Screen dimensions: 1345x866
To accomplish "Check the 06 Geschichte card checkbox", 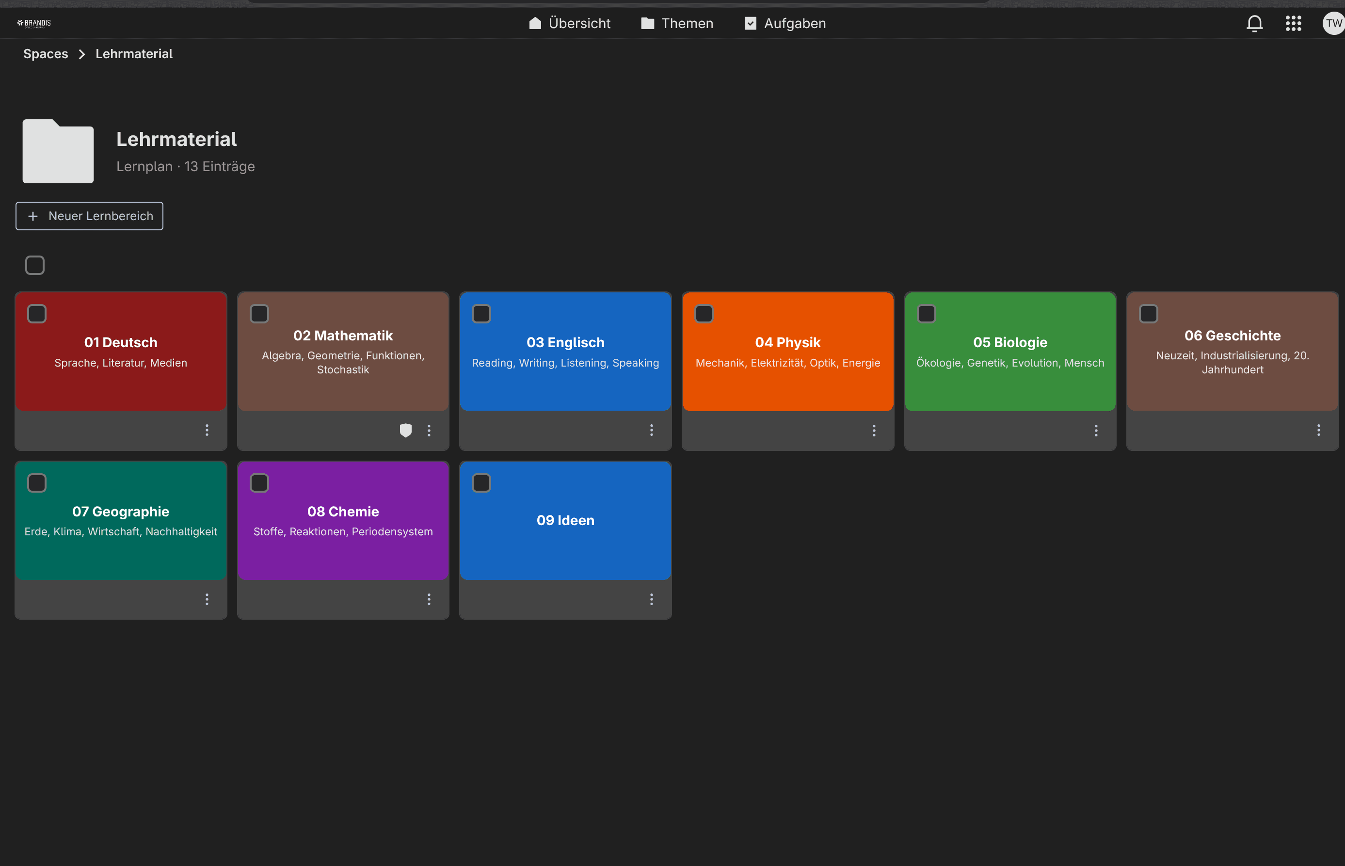I will coord(1149,313).
